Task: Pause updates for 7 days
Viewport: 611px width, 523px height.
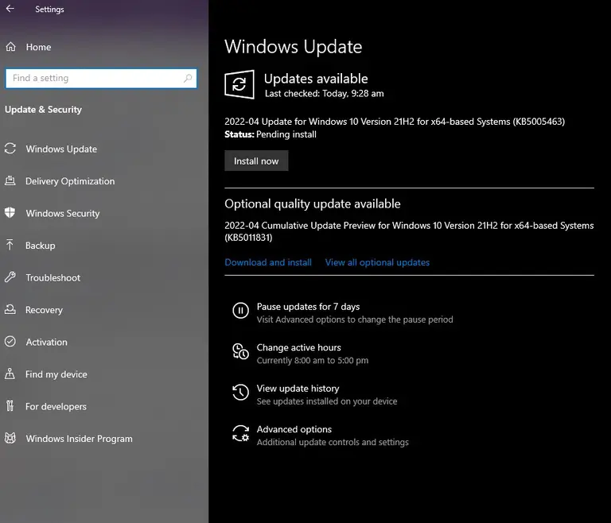Action: 308,307
